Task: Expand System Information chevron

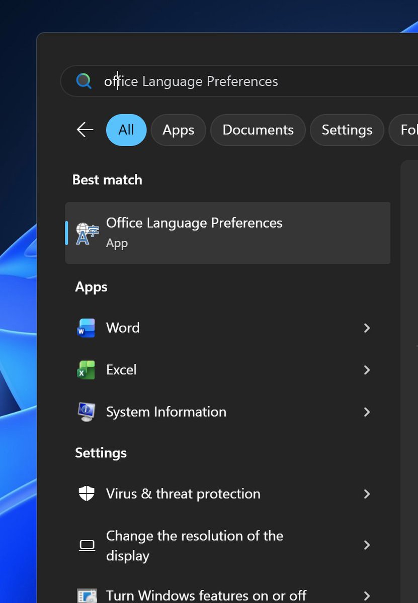Action: [367, 412]
